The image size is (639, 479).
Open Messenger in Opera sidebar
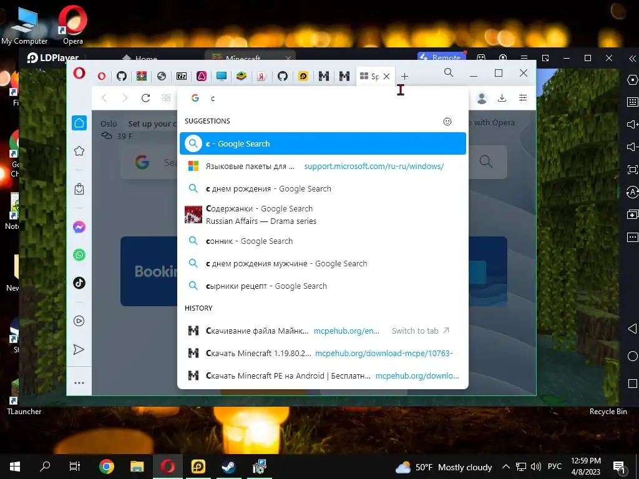[79, 227]
